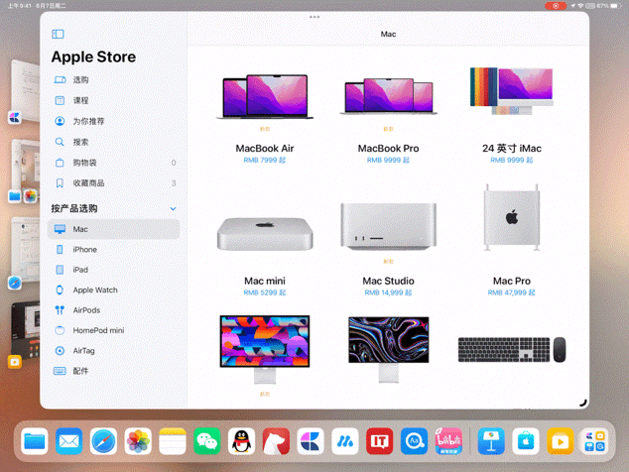Click Mac Studio price RMB 14,999 起
This screenshot has width=629, height=472.
(x=388, y=293)
